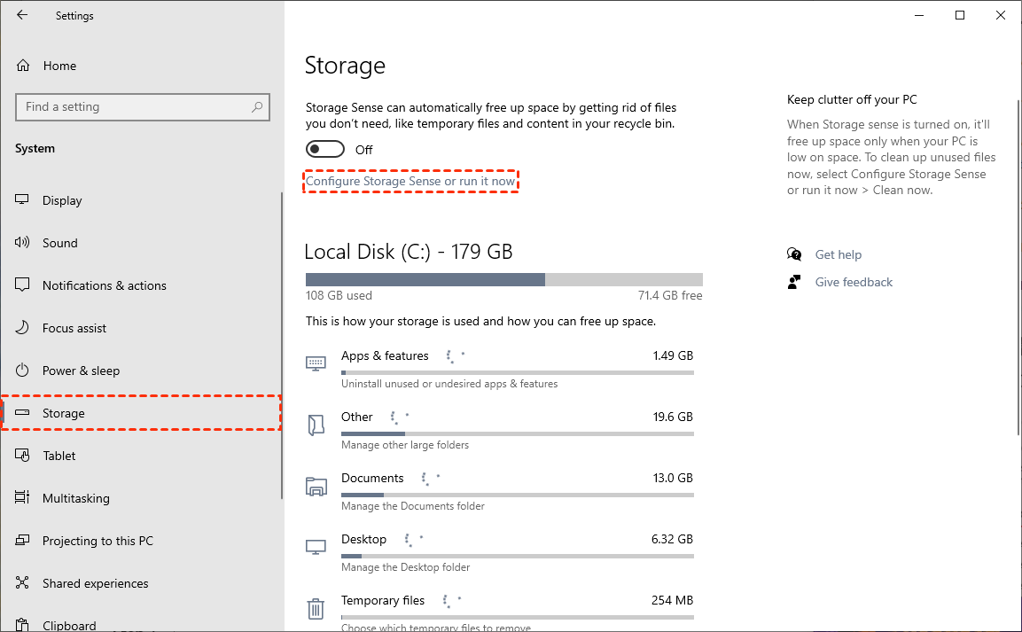1022x632 pixels.
Task: Click the back arrow icon
Action: pyautogui.click(x=22, y=15)
